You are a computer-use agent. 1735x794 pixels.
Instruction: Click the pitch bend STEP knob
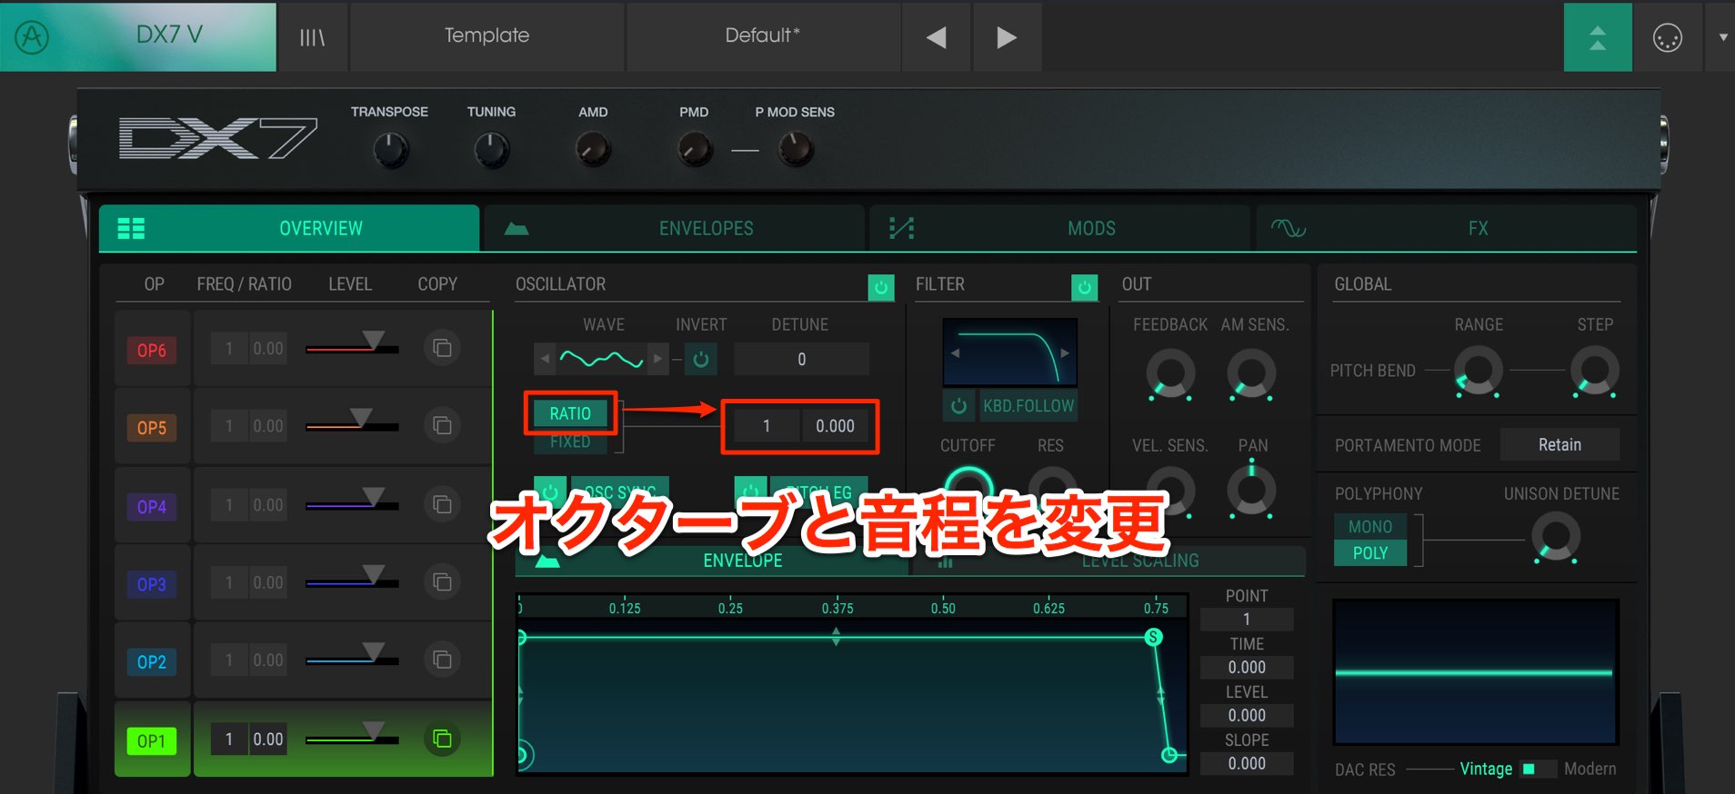click(1595, 372)
